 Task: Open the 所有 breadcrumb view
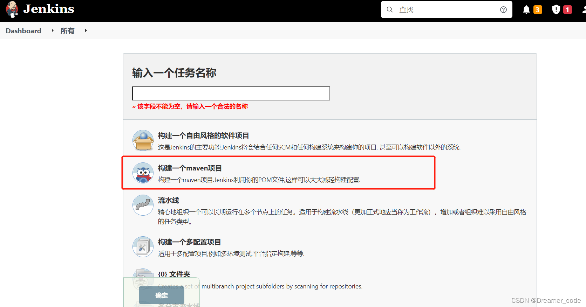click(67, 31)
